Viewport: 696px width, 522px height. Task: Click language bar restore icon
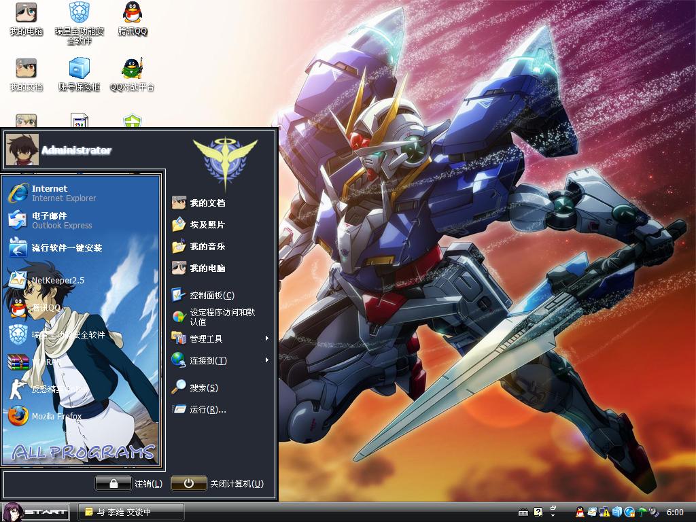click(x=553, y=508)
